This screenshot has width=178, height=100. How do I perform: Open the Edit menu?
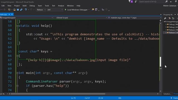[x=3, y=6]
